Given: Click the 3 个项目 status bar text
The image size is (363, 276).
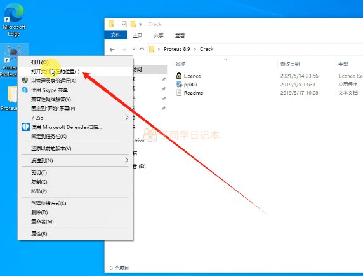Looking at the screenshot, I should pos(119,268).
